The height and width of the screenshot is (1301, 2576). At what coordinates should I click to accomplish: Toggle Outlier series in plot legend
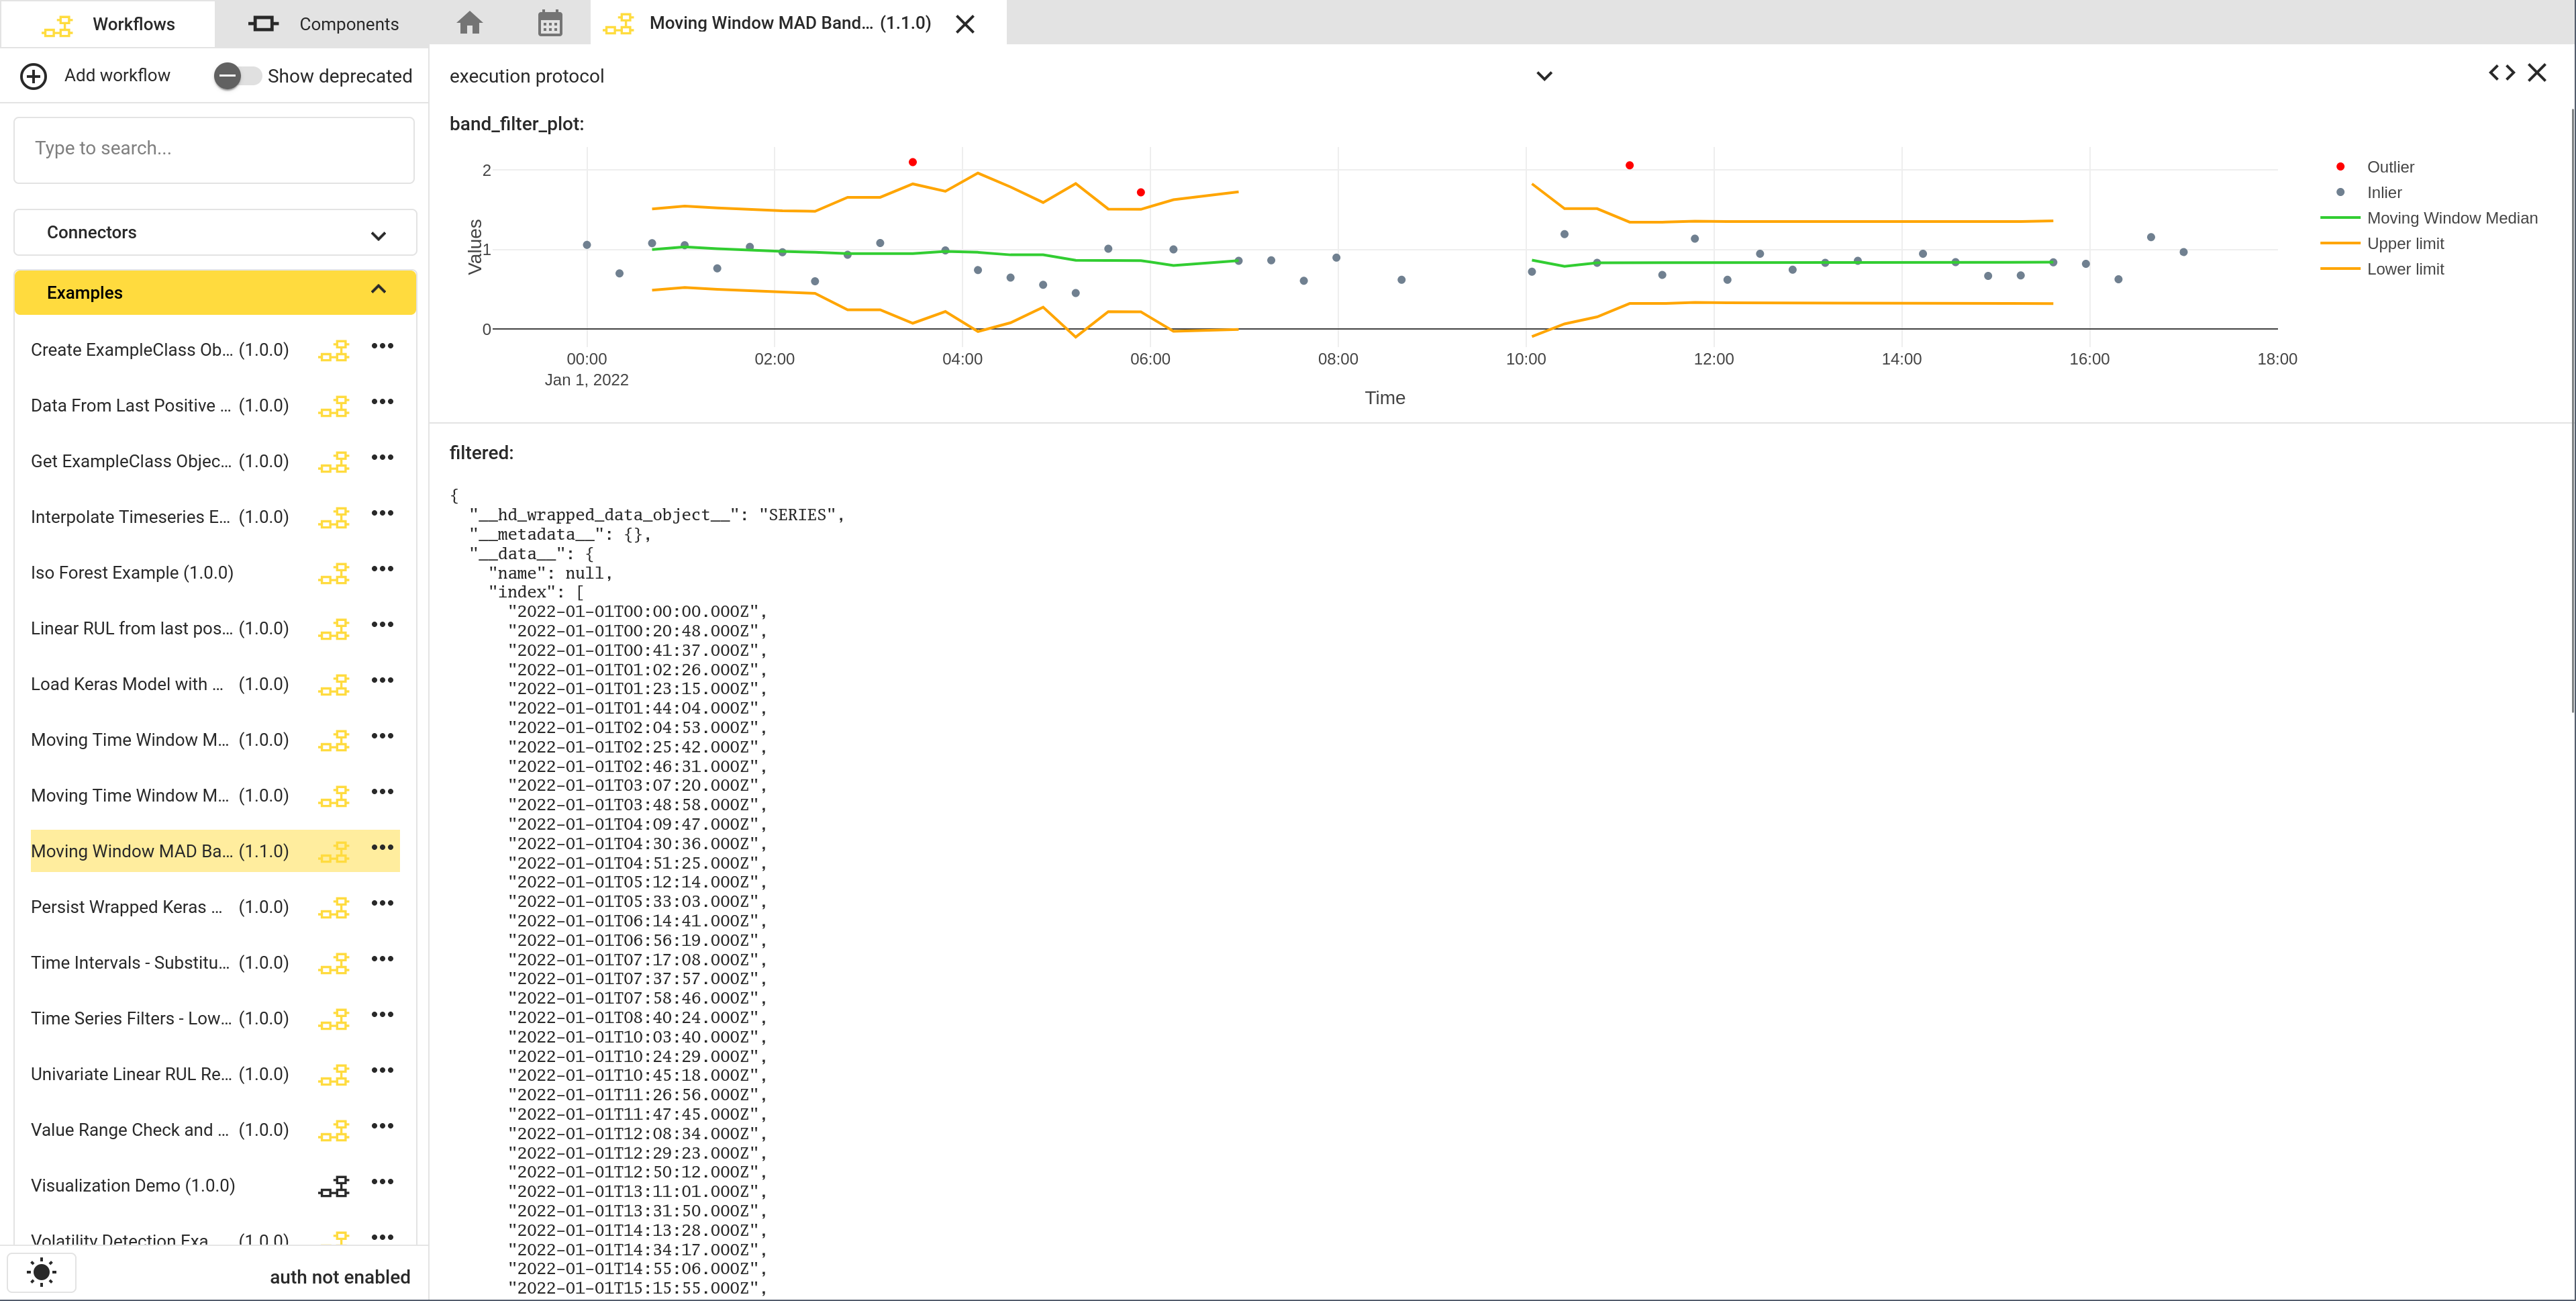tap(2389, 167)
